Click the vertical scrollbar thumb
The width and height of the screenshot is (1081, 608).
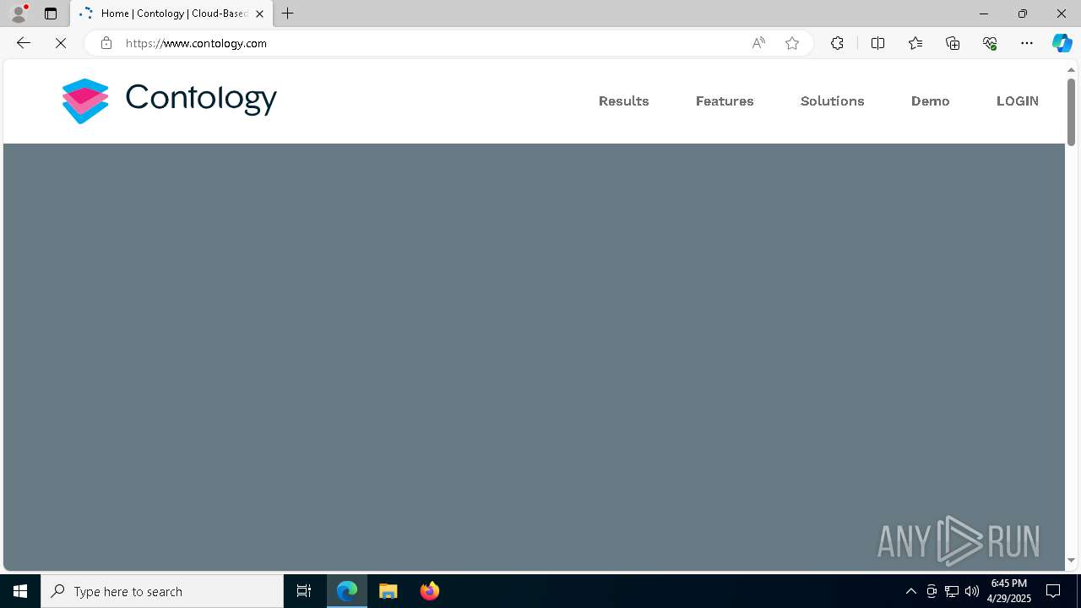pyautogui.click(x=1071, y=111)
